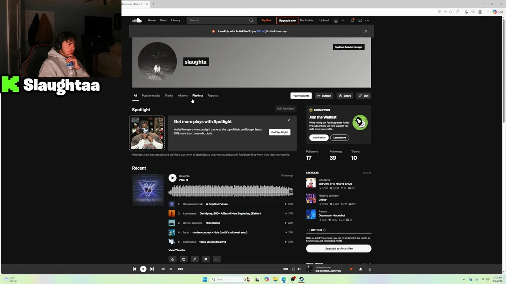506x284 pixels.
Task: Like the Vibe playlist with heart icon
Action: 206,259
